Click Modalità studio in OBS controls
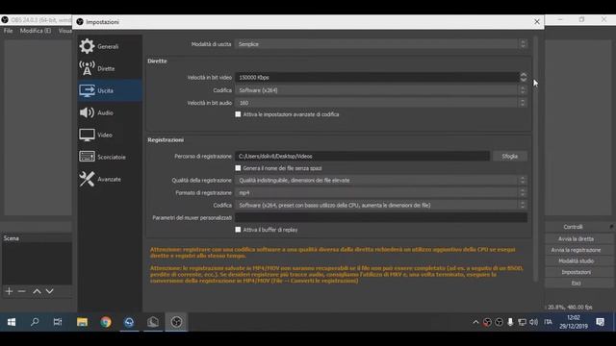 (576, 260)
